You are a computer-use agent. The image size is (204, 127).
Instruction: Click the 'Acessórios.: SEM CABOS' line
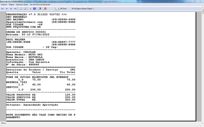tap(25, 60)
